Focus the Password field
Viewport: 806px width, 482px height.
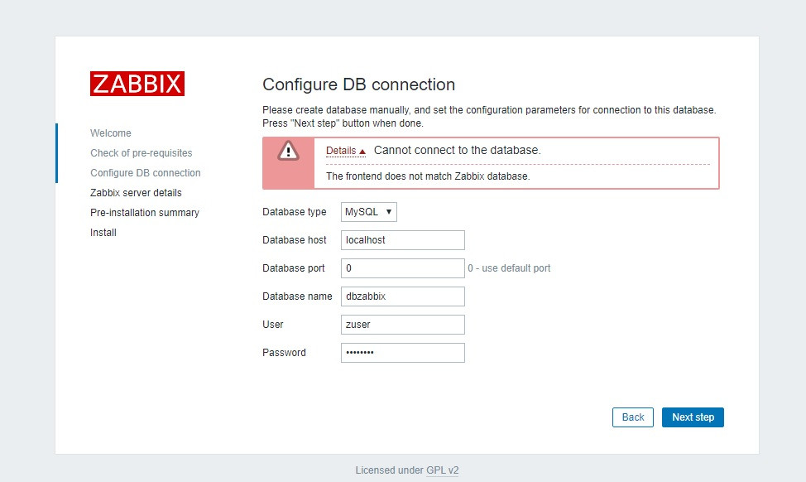tap(402, 353)
